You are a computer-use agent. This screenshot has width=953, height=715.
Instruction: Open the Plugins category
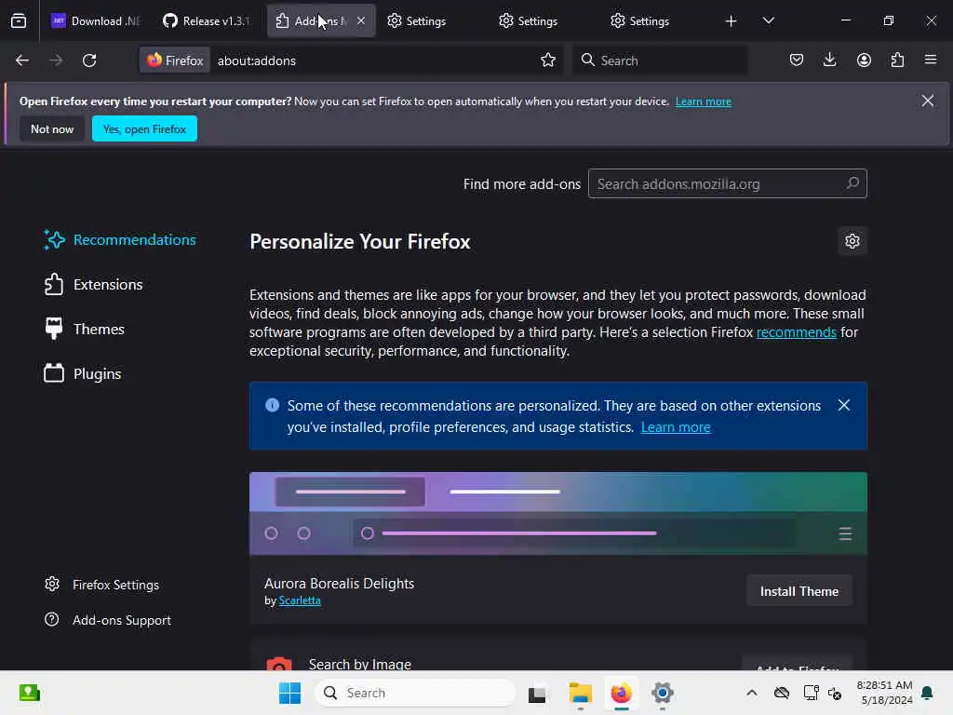tap(83, 374)
